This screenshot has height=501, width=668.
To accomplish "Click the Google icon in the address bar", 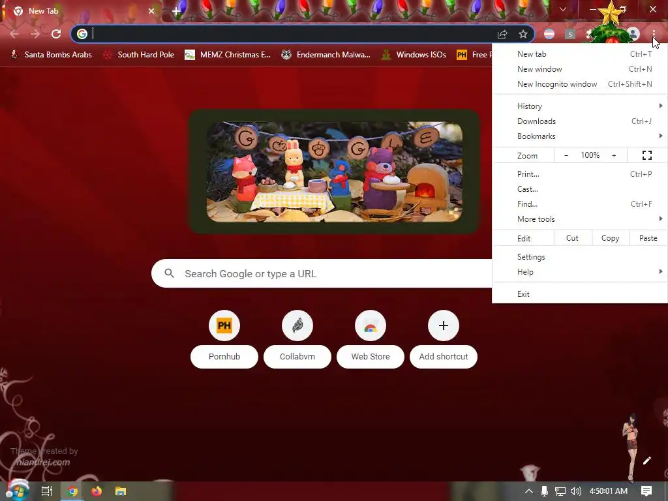I will coord(82,34).
